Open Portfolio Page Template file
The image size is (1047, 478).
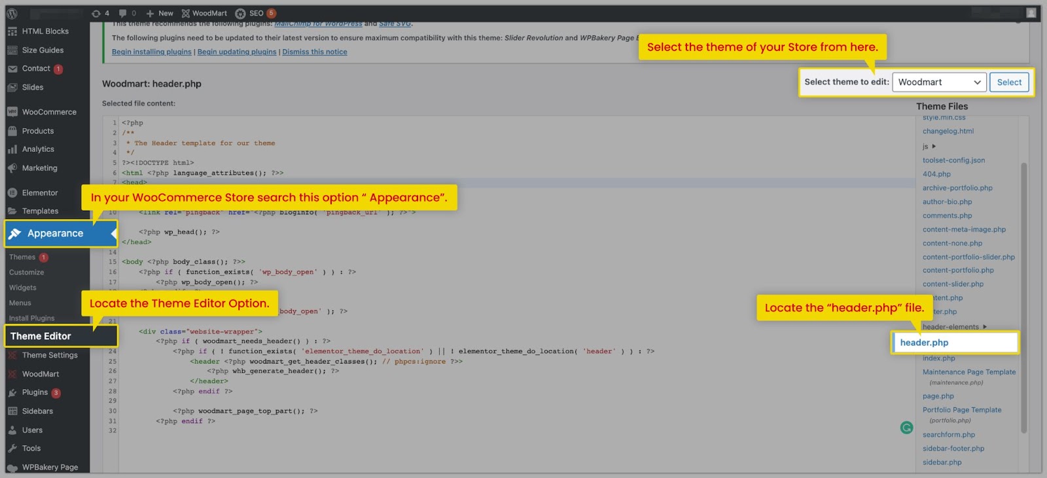(x=962, y=410)
